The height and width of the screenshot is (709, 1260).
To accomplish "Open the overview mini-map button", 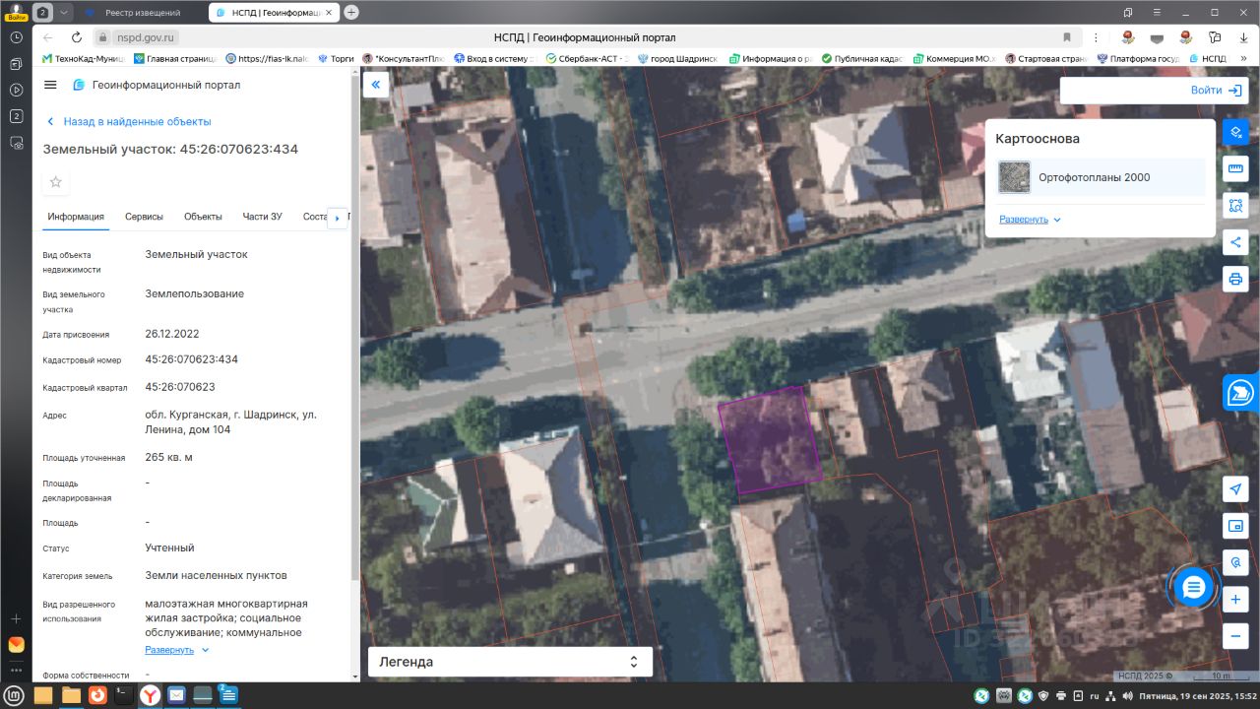I will point(1235,526).
